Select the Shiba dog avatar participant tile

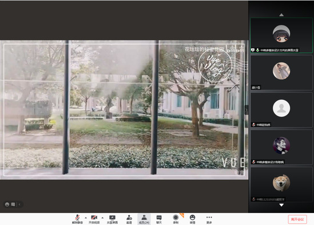(x=281, y=184)
